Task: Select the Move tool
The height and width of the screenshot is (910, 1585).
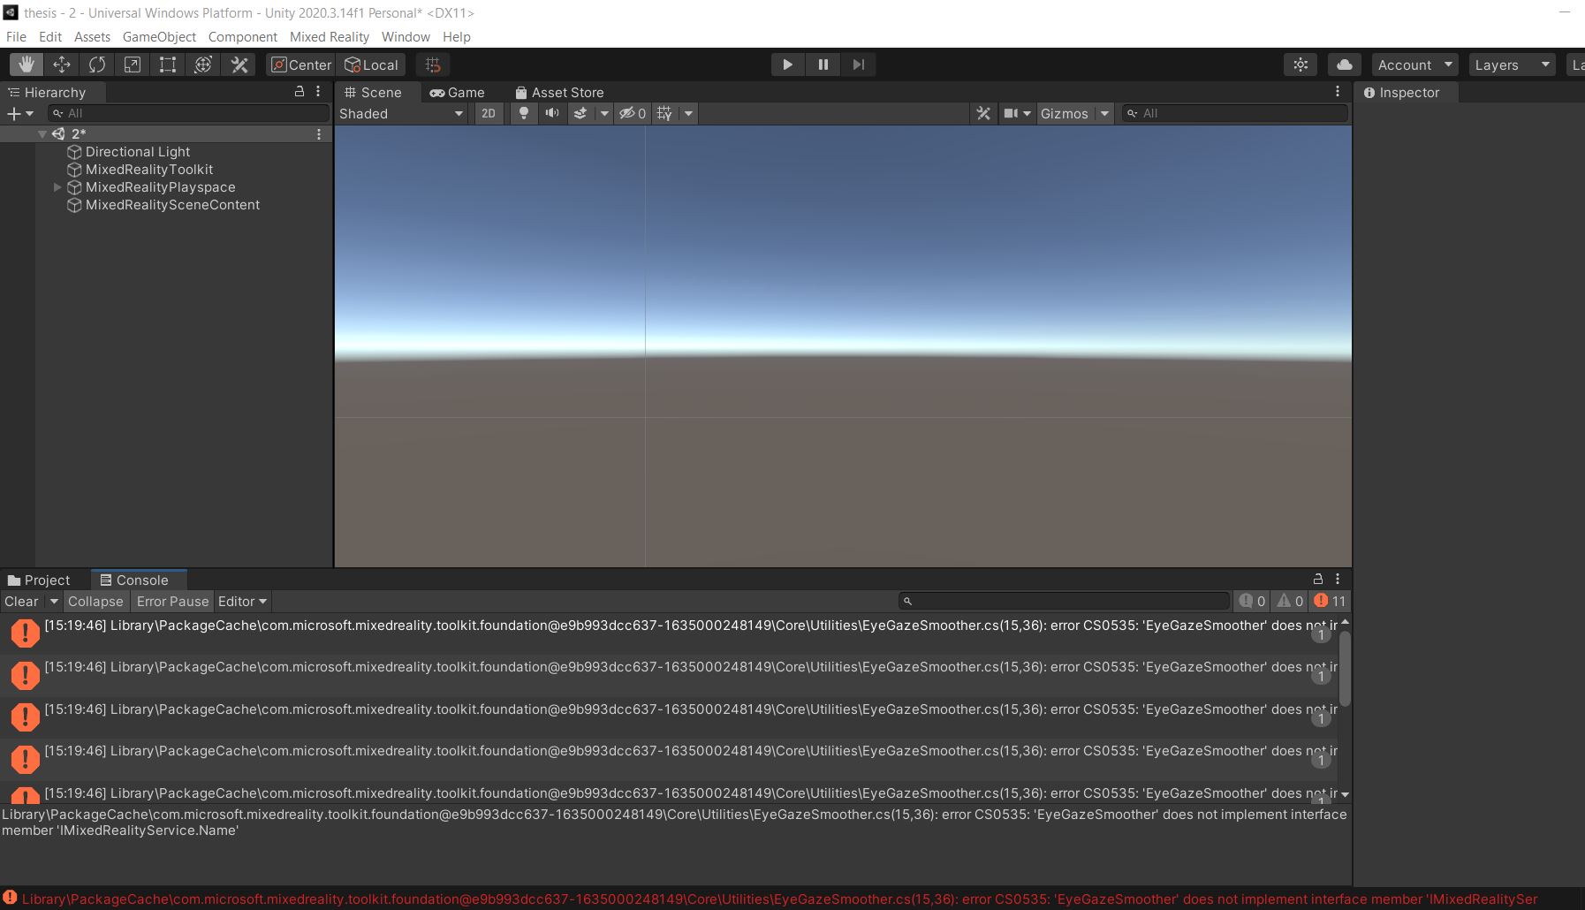Action: (62, 64)
